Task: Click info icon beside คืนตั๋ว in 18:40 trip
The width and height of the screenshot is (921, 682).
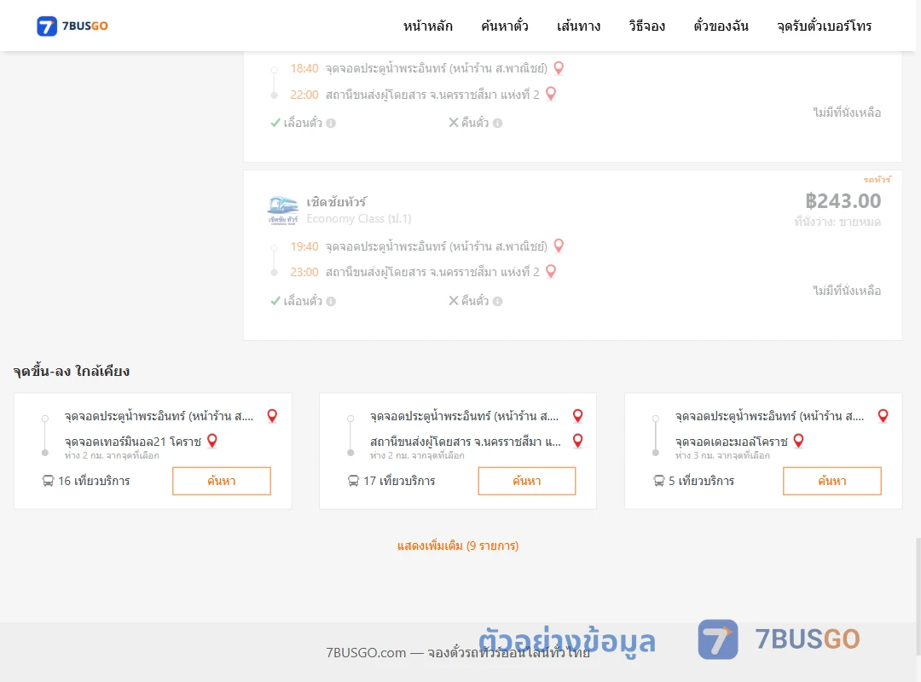Action: [497, 124]
